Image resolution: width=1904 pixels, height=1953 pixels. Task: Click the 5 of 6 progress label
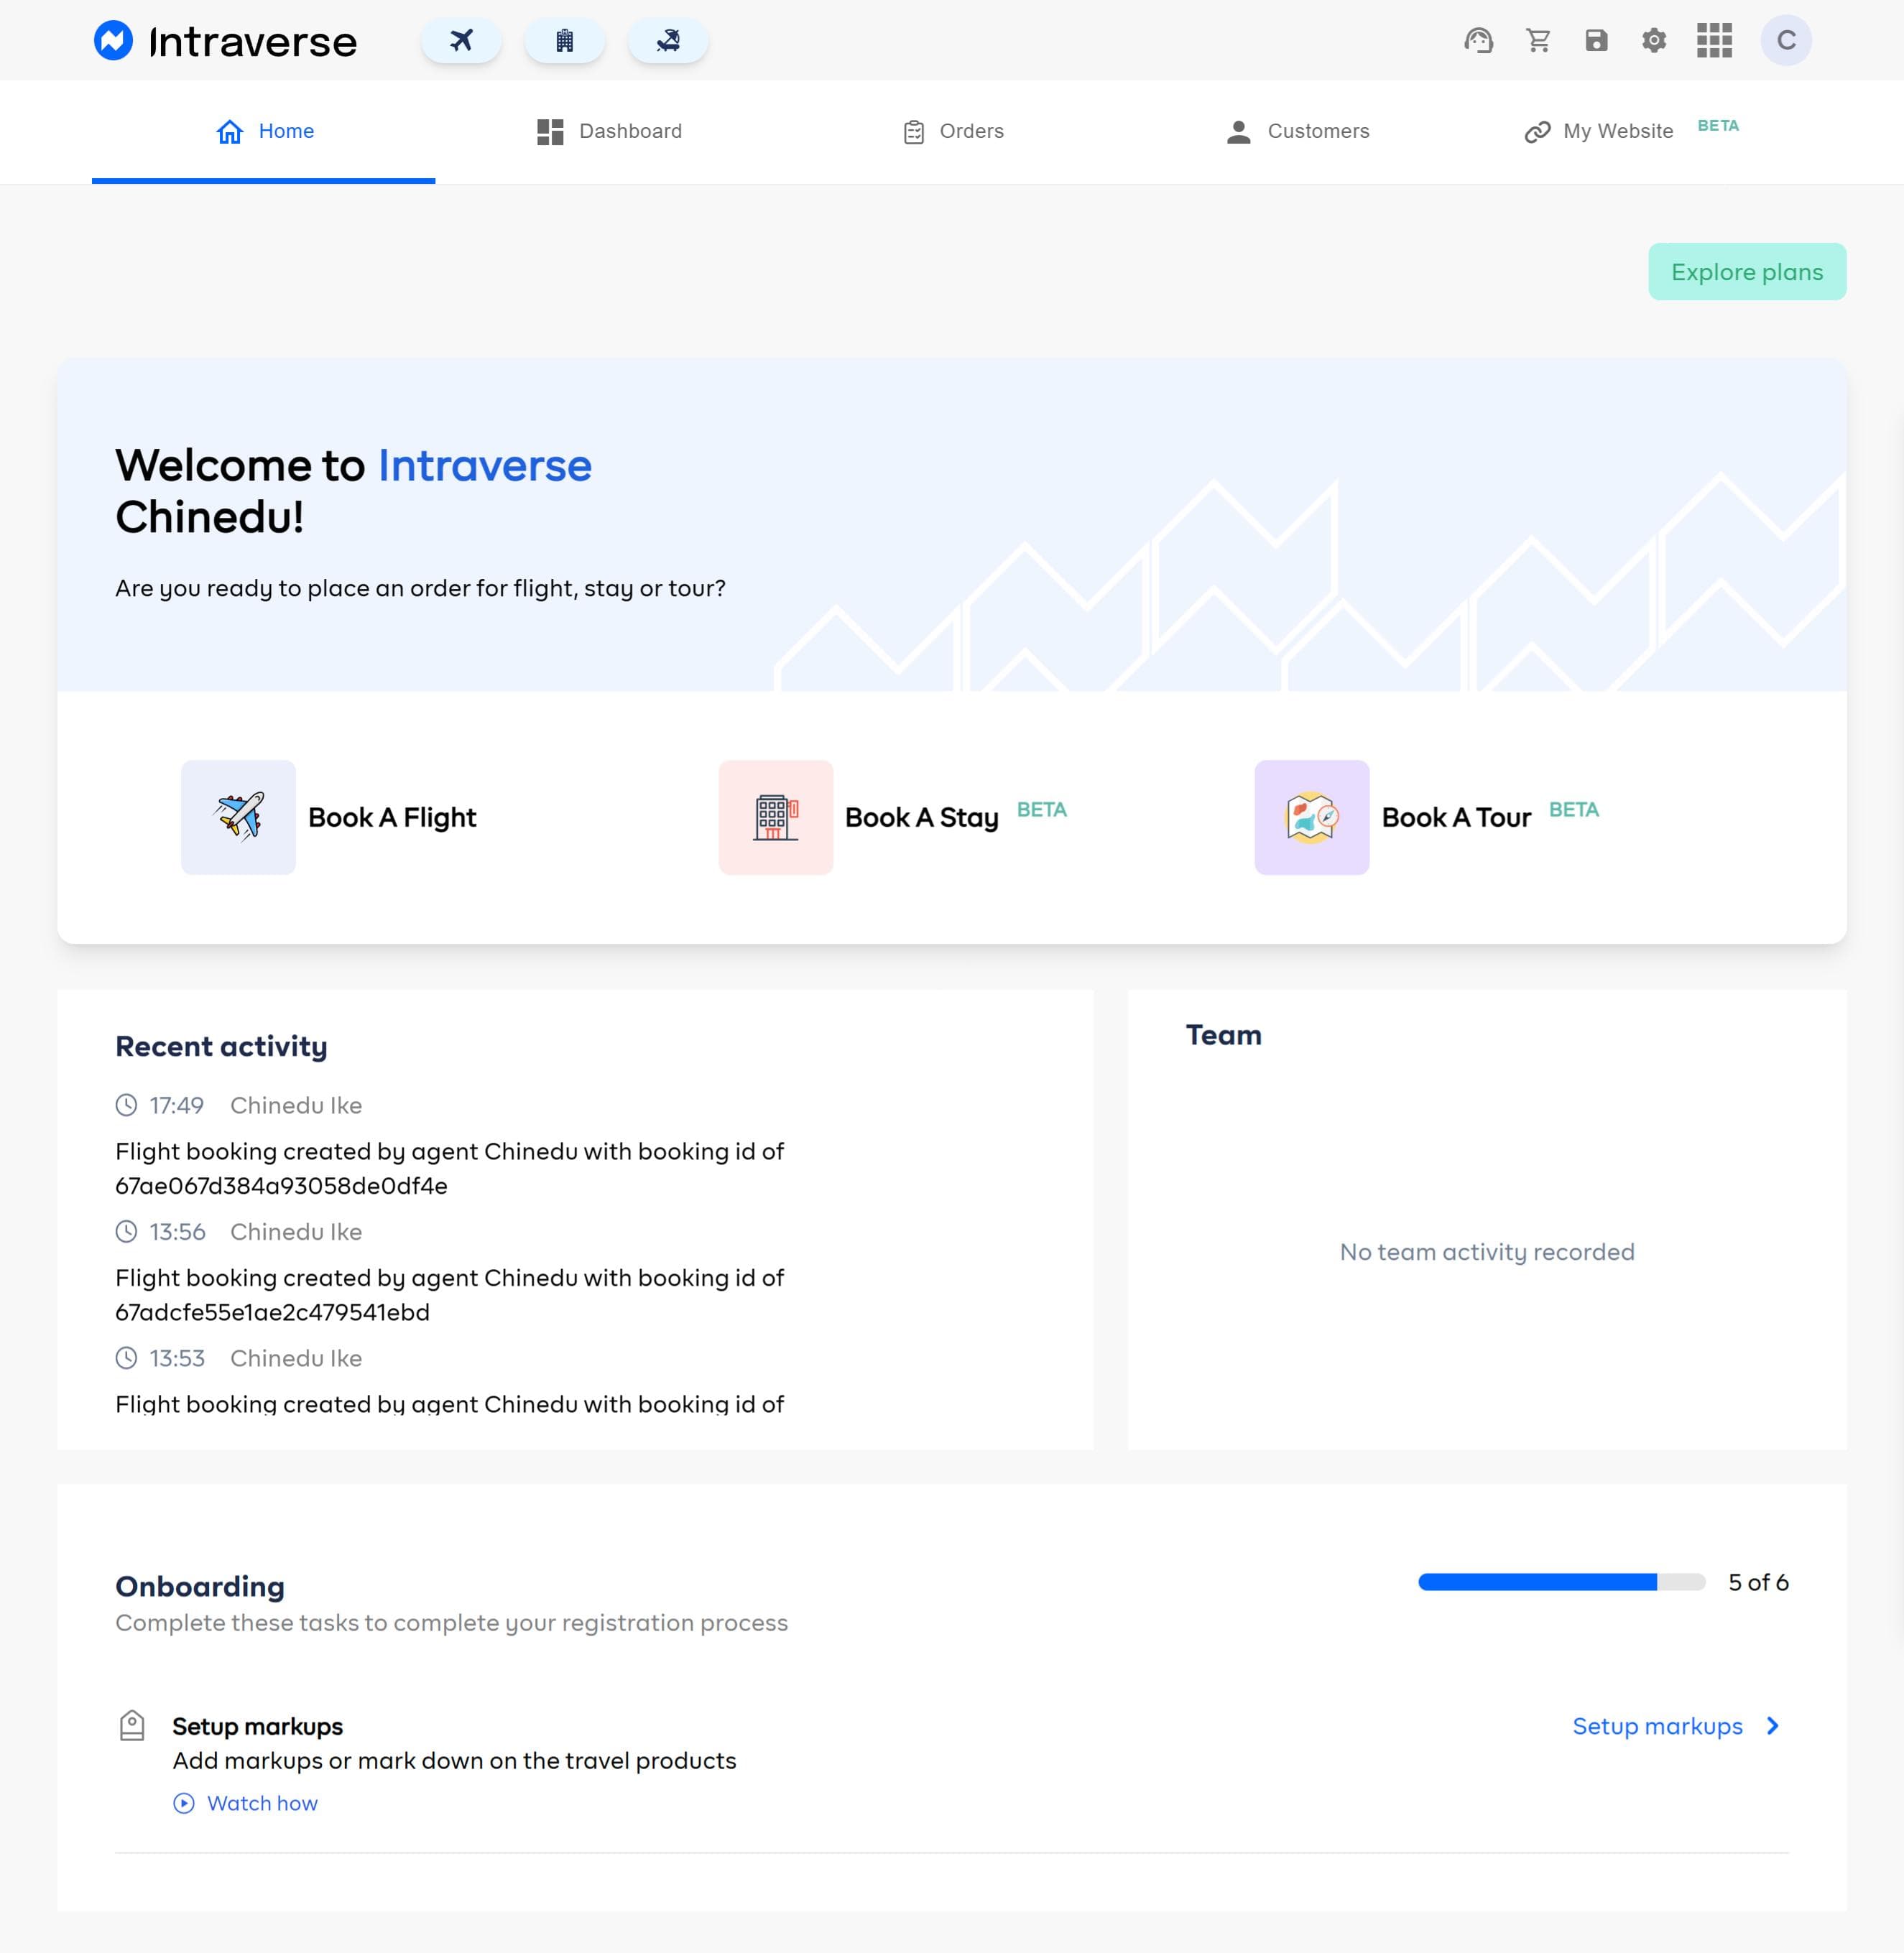click(x=1758, y=1582)
